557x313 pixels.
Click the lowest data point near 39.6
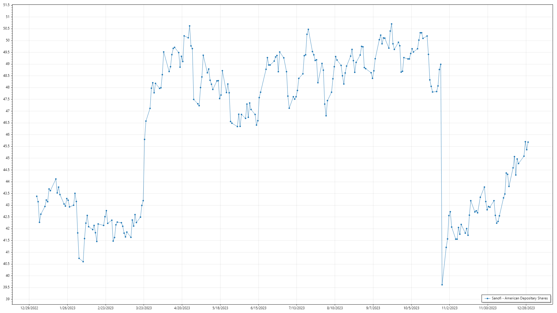(x=442, y=285)
